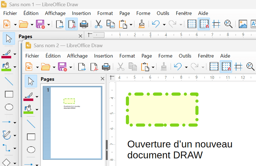Pick the Line tool in Sans nom 2
The height and width of the screenshot is (166, 256).
[x=31, y=124]
